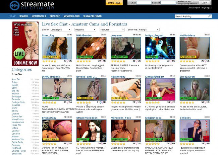This screenshot has width=218, height=155.
Task: Go to the HOME nav item
Action: point(12,16)
